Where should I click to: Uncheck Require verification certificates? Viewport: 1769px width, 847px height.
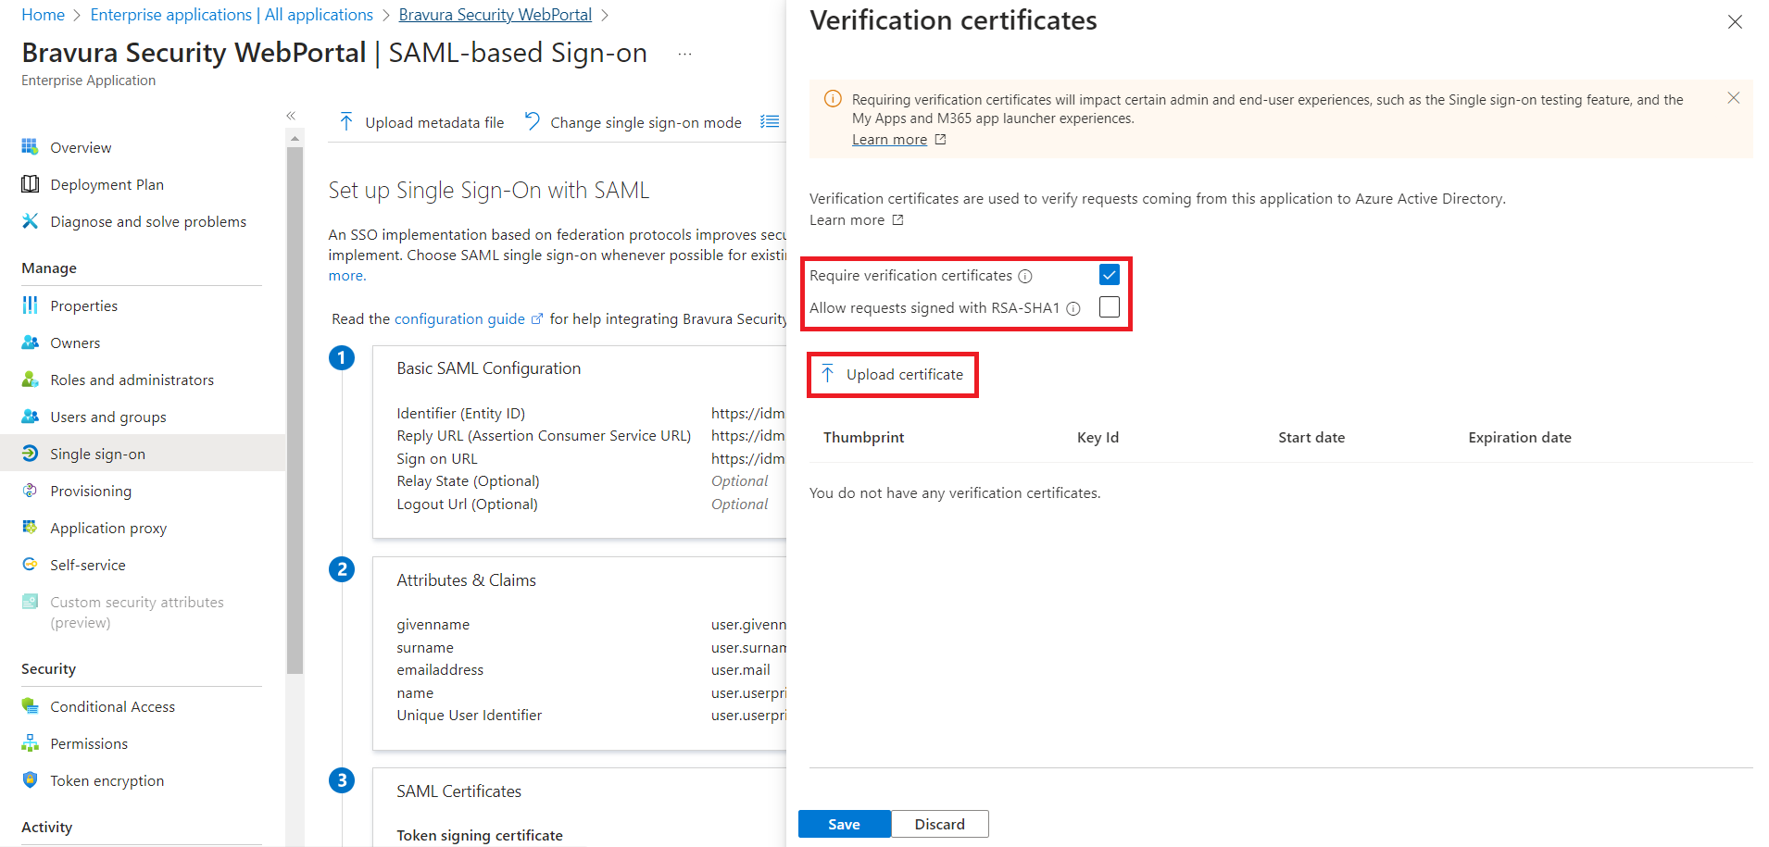[x=1109, y=274]
